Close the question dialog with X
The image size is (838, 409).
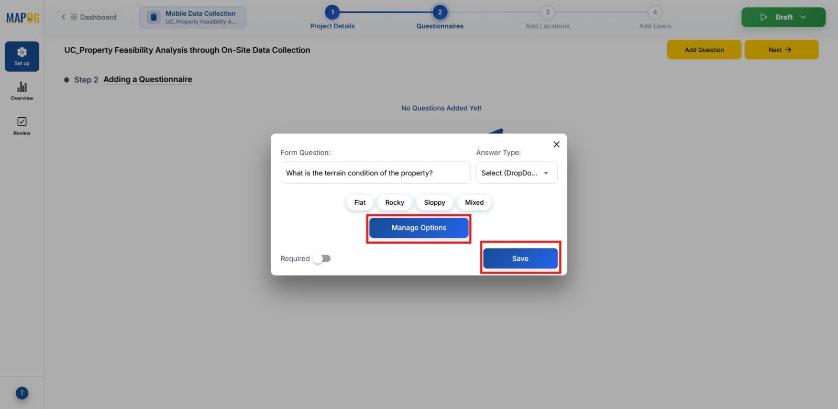click(556, 145)
